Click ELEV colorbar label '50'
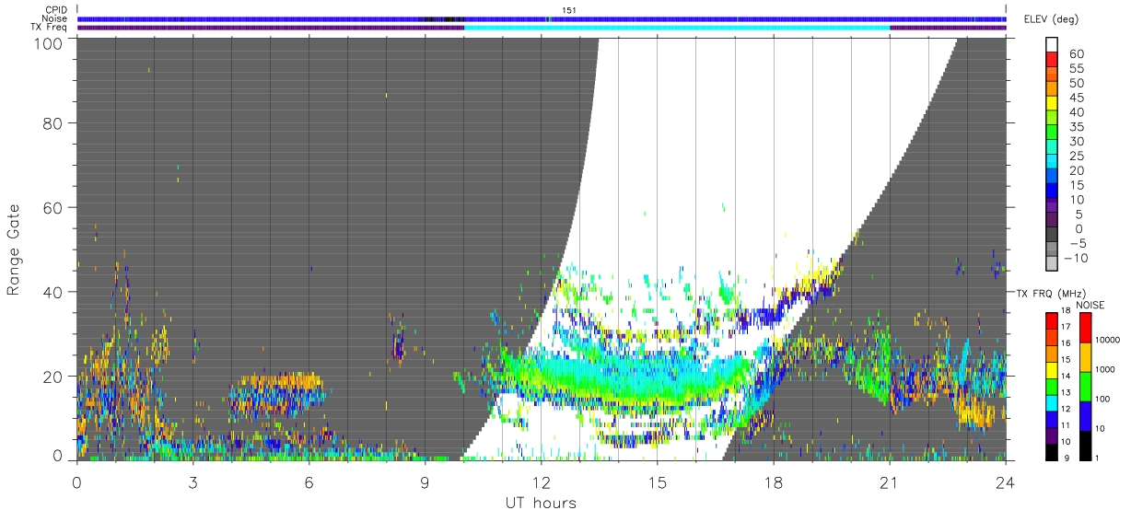1131x522 pixels. (1077, 84)
